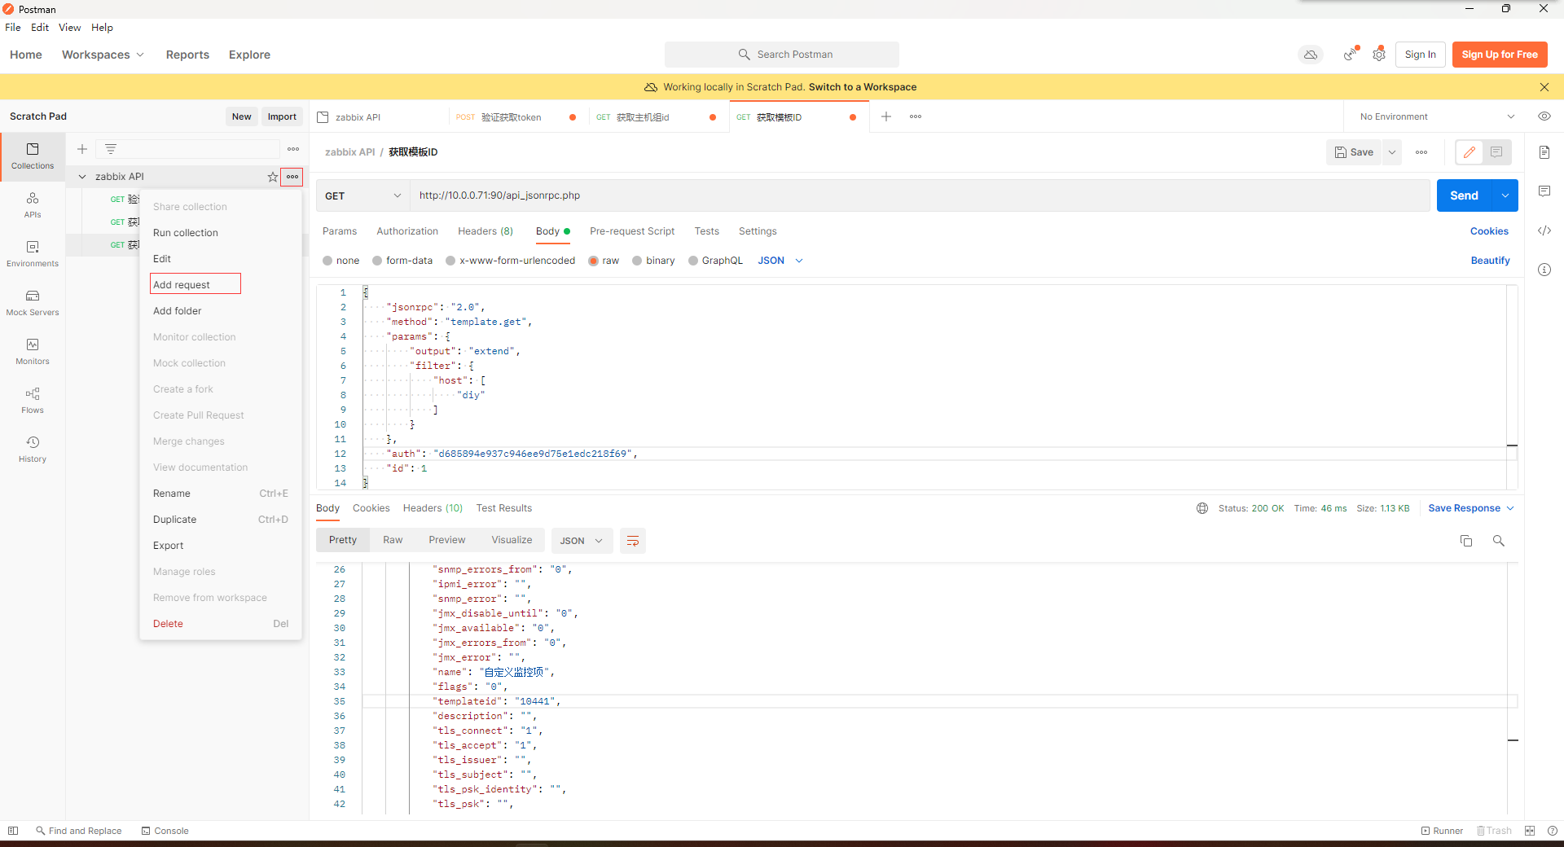
Task: Click Switch to a Workspace link
Action: click(x=863, y=87)
